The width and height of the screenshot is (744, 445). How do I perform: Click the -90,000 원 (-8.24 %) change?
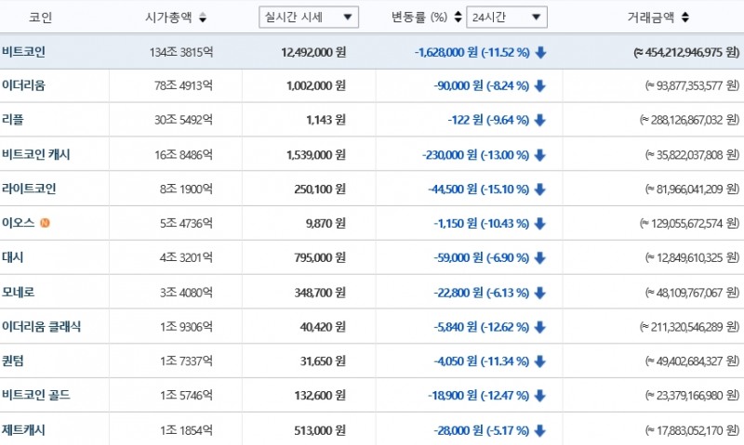coord(482,85)
